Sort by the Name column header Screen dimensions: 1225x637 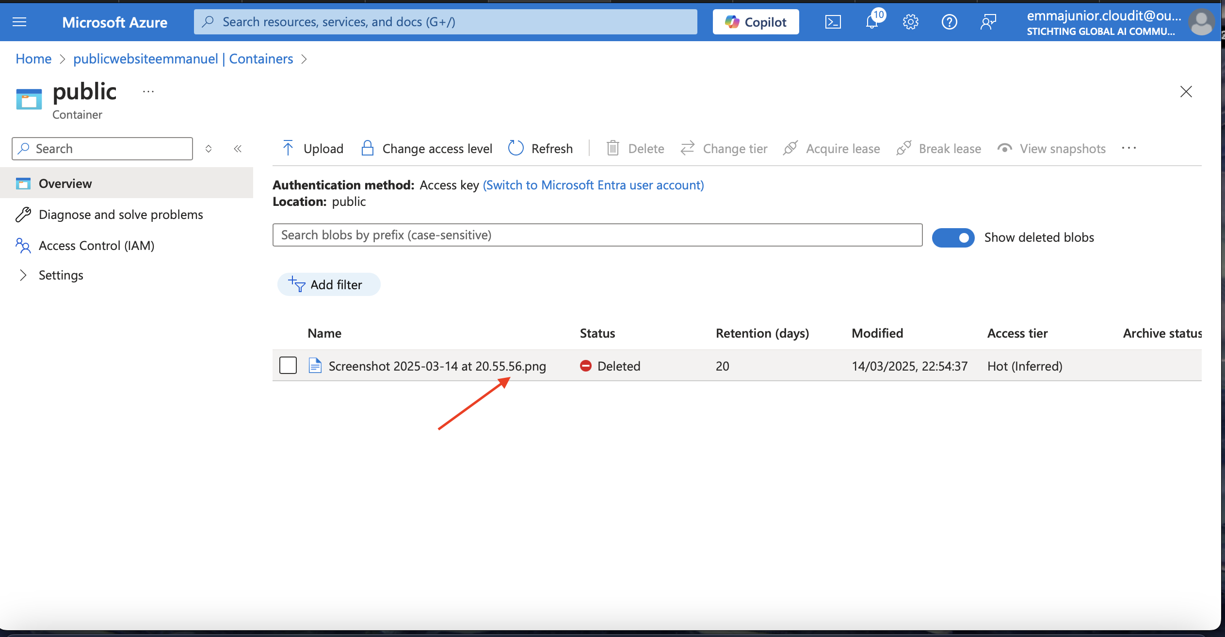point(324,333)
